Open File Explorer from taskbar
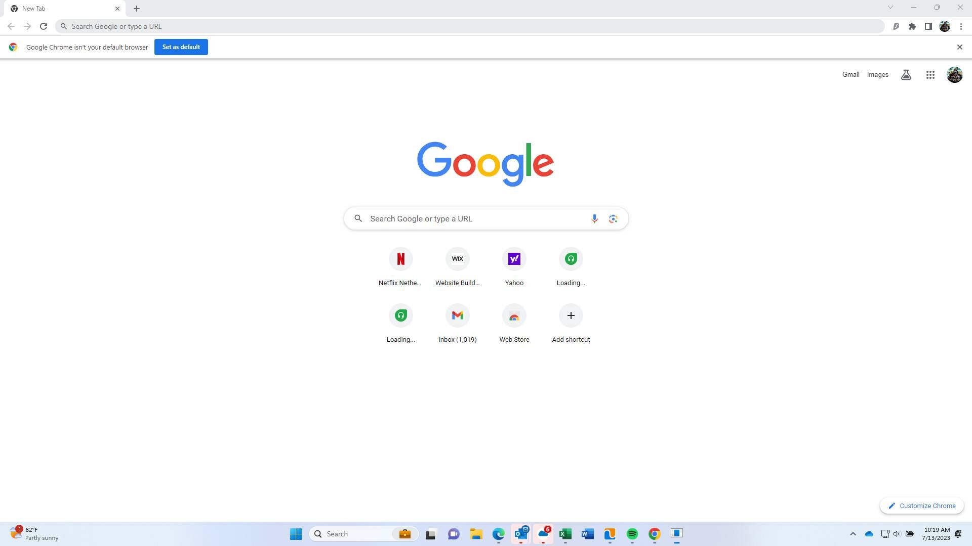 coord(476,534)
